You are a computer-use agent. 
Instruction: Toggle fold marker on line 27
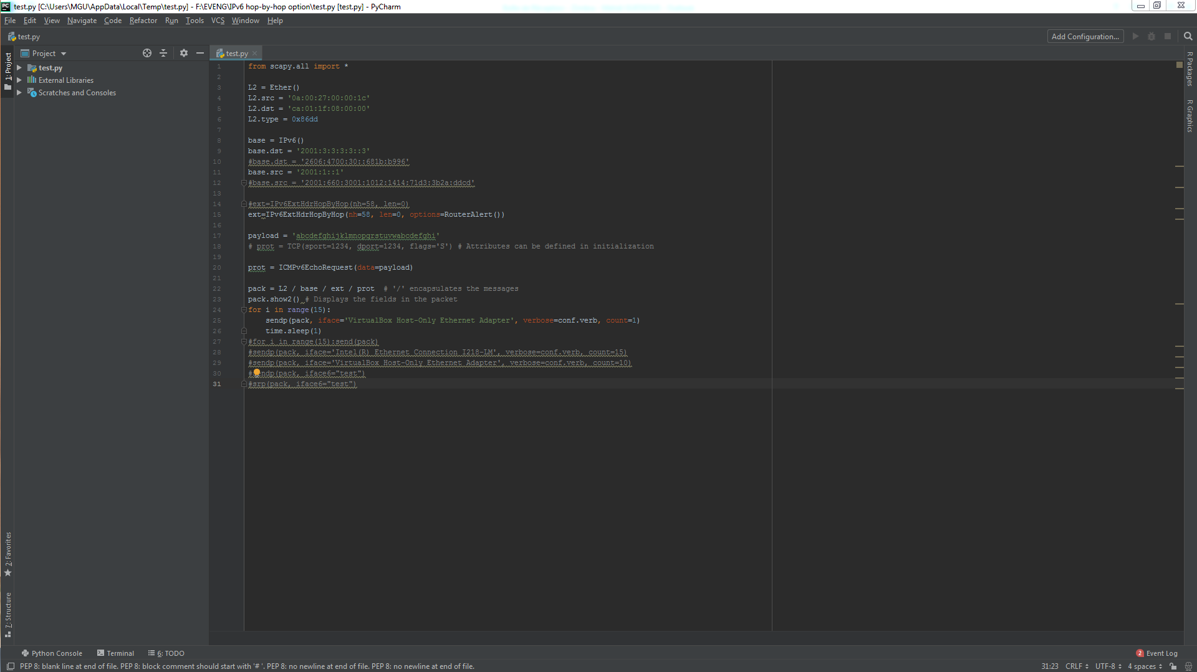(x=244, y=341)
